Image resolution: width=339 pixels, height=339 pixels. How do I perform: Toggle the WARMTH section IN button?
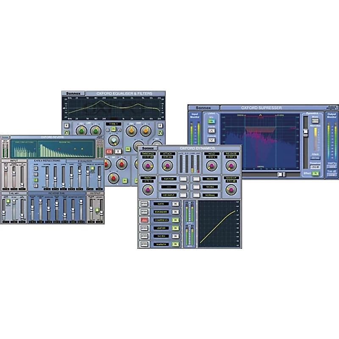(x=175, y=244)
